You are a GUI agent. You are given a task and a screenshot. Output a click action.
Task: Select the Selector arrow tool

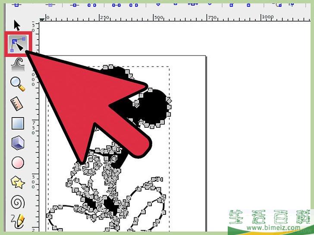point(17,25)
